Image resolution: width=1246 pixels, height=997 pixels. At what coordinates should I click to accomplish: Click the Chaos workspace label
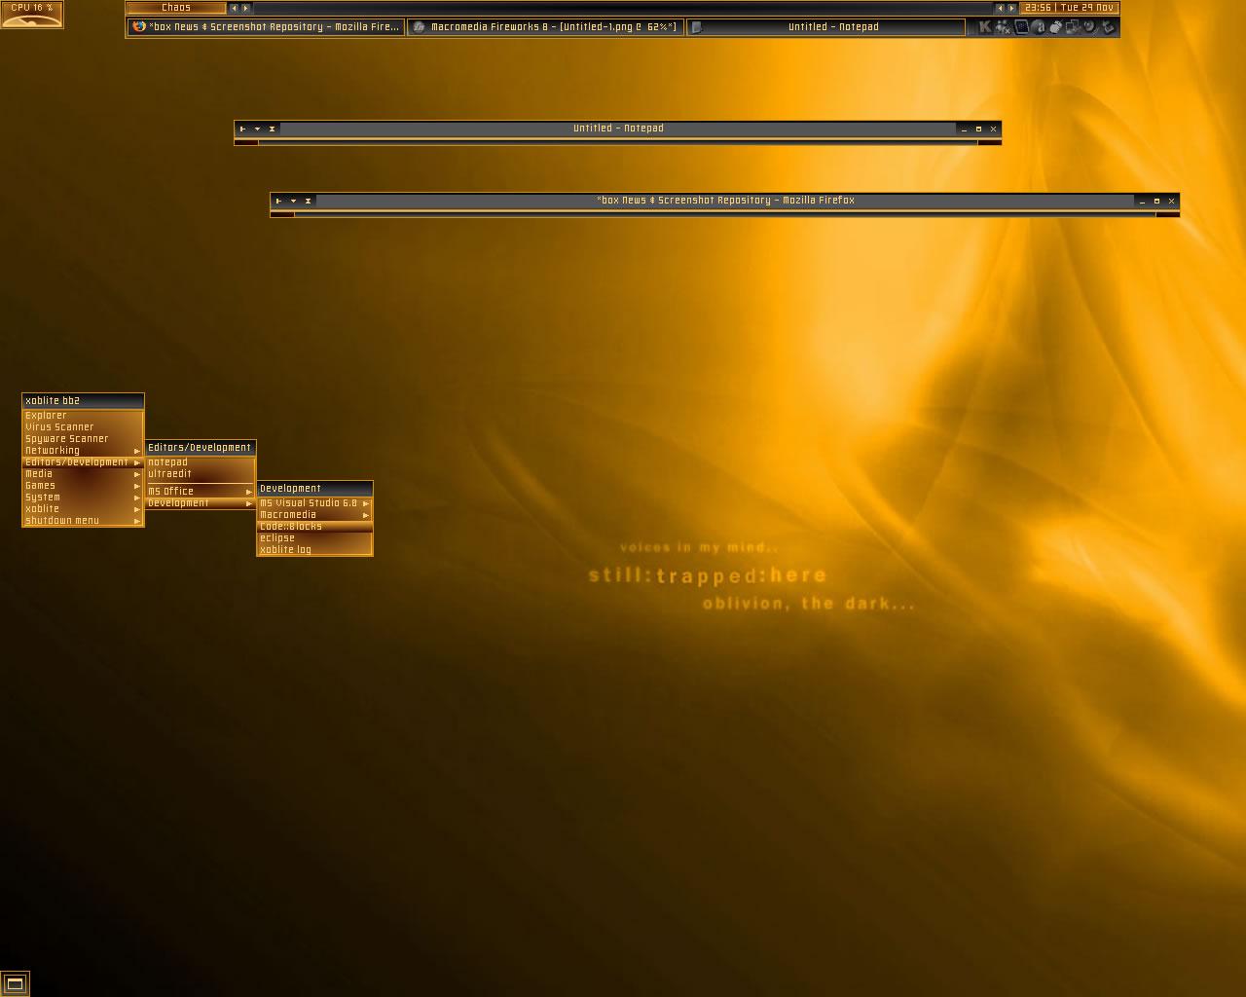click(x=176, y=8)
